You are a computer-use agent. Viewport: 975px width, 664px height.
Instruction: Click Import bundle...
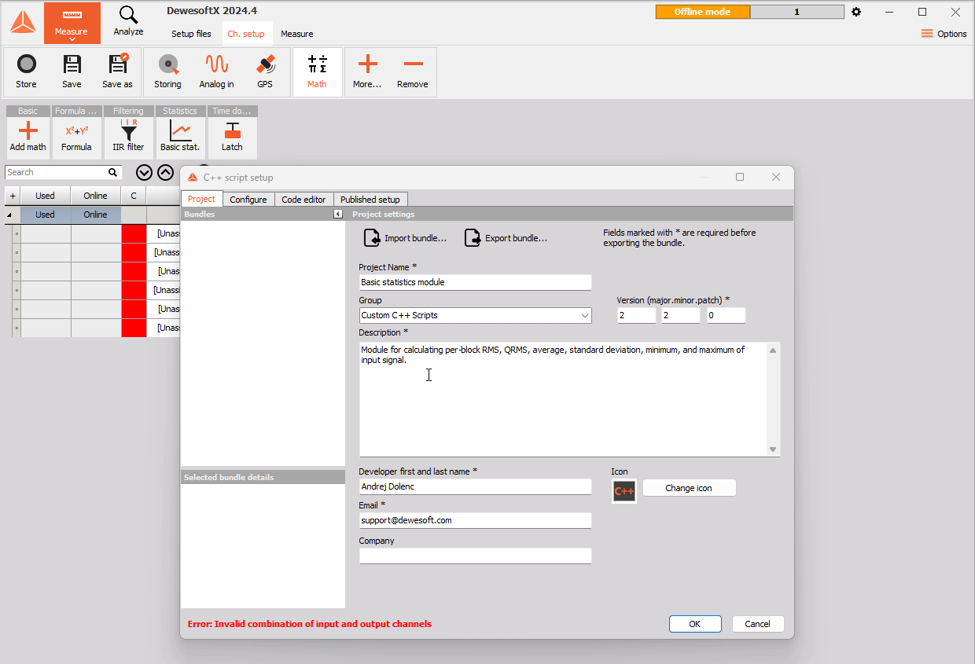point(405,238)
